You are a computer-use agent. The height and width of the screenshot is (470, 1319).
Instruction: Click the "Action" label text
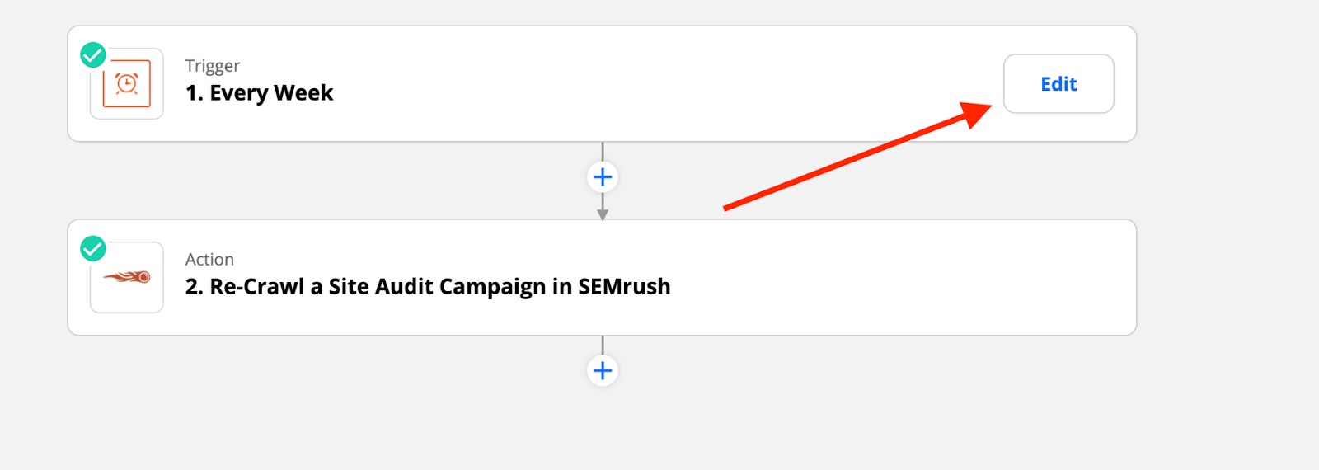209,260
